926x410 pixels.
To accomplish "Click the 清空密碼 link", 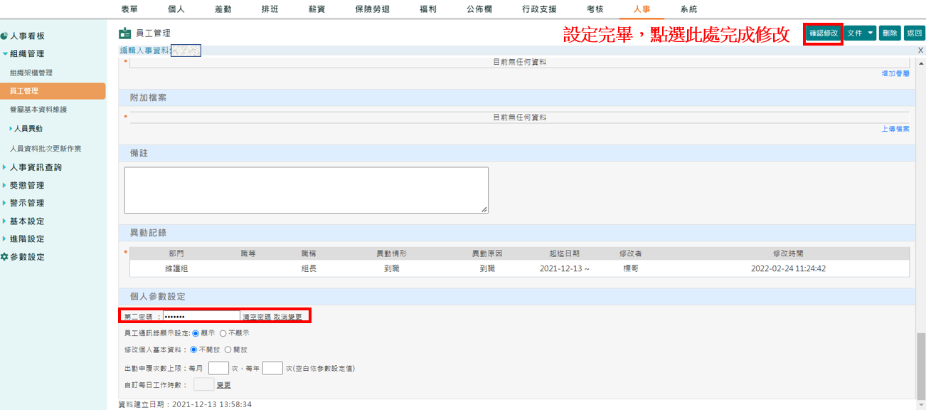I will pos(255,315).
